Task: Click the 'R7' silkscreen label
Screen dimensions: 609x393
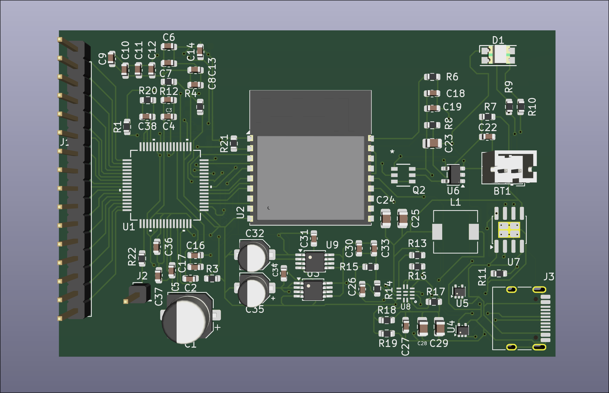Action: pyautogui.click(x=490, y=107)
